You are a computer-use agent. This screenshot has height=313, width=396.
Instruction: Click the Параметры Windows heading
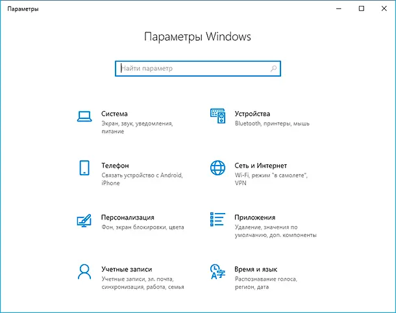(197, 36)
